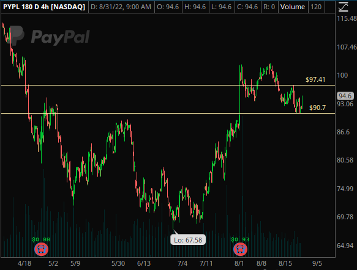Click the 100 price axis label
Viewport: 357px width, 270px height.
click(342, 75)
